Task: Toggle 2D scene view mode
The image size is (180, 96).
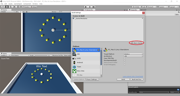Action: 17,12
